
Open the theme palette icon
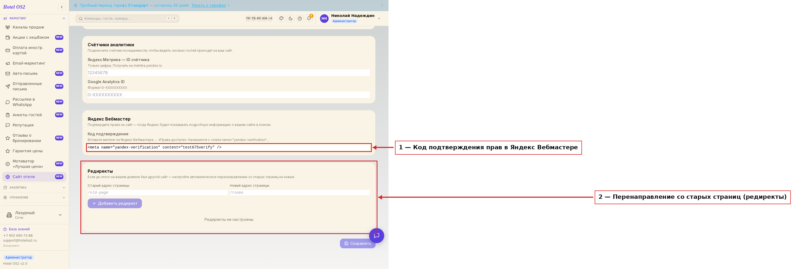[281, 19]
